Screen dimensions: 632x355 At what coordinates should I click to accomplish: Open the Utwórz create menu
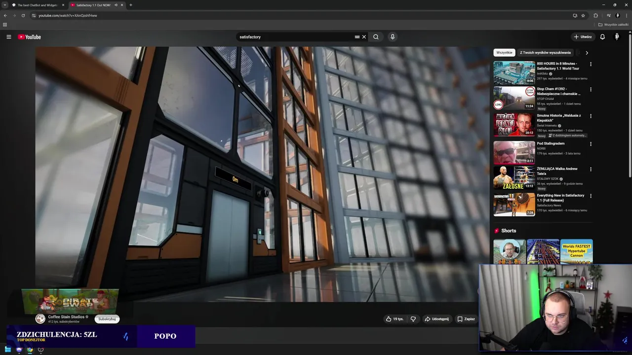click(x=583, y=37)
